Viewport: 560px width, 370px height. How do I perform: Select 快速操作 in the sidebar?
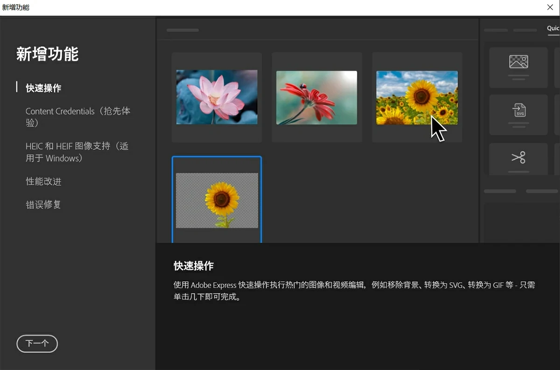point(43,88)
